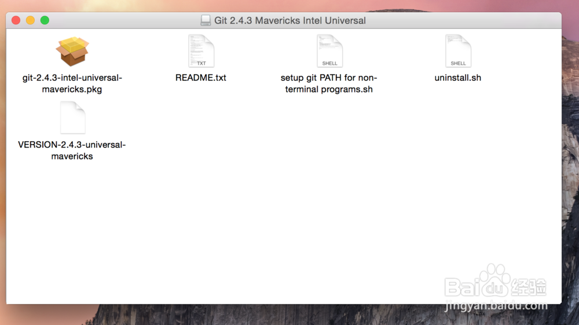Select the uninstall.sh shell script icon

[x=458, y=51]
